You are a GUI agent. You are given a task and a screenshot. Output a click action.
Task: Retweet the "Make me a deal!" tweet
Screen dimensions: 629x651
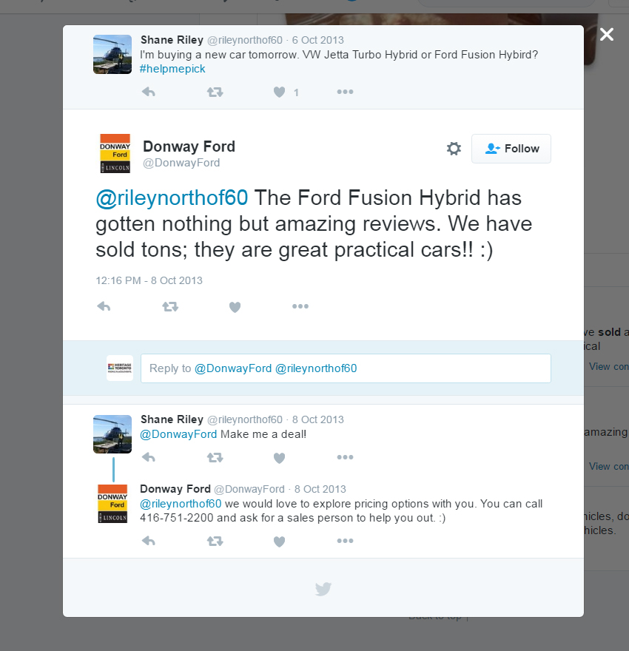pyautogui.click(x=215, y=458)
